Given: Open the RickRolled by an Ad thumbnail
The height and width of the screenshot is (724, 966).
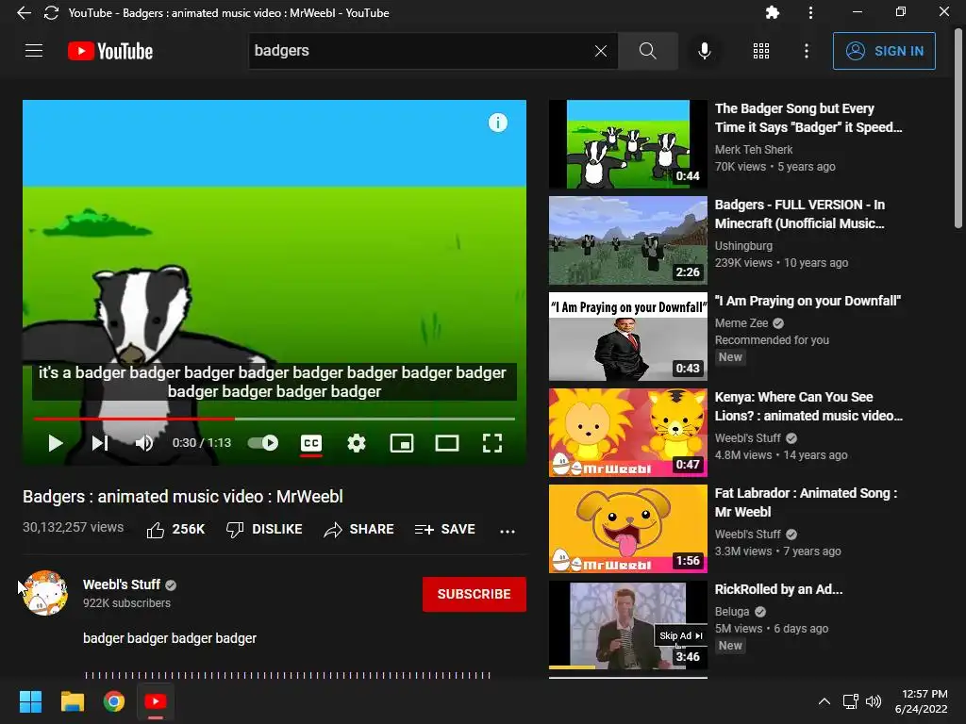Looking at the screenshot, I should coord(627,625).
